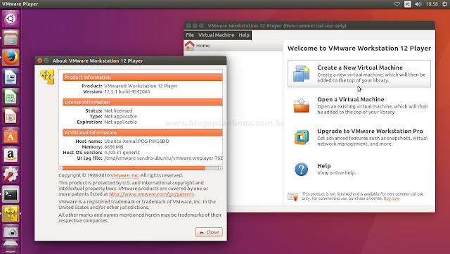The image size is (450, 254).
Task: Open the Help menu in Player
Action: click(x=244, y=35)
